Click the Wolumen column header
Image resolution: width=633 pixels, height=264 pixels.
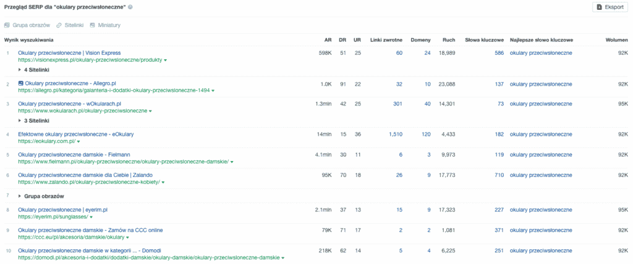coord(617,40)
